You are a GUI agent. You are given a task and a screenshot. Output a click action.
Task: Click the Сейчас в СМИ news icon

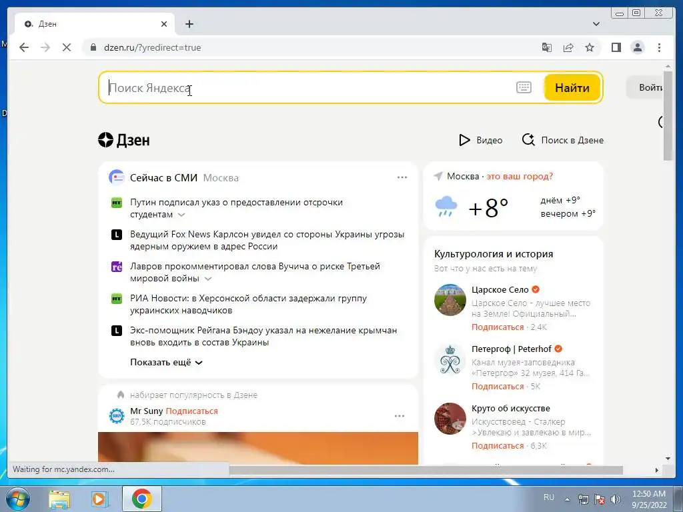(116, 177)
